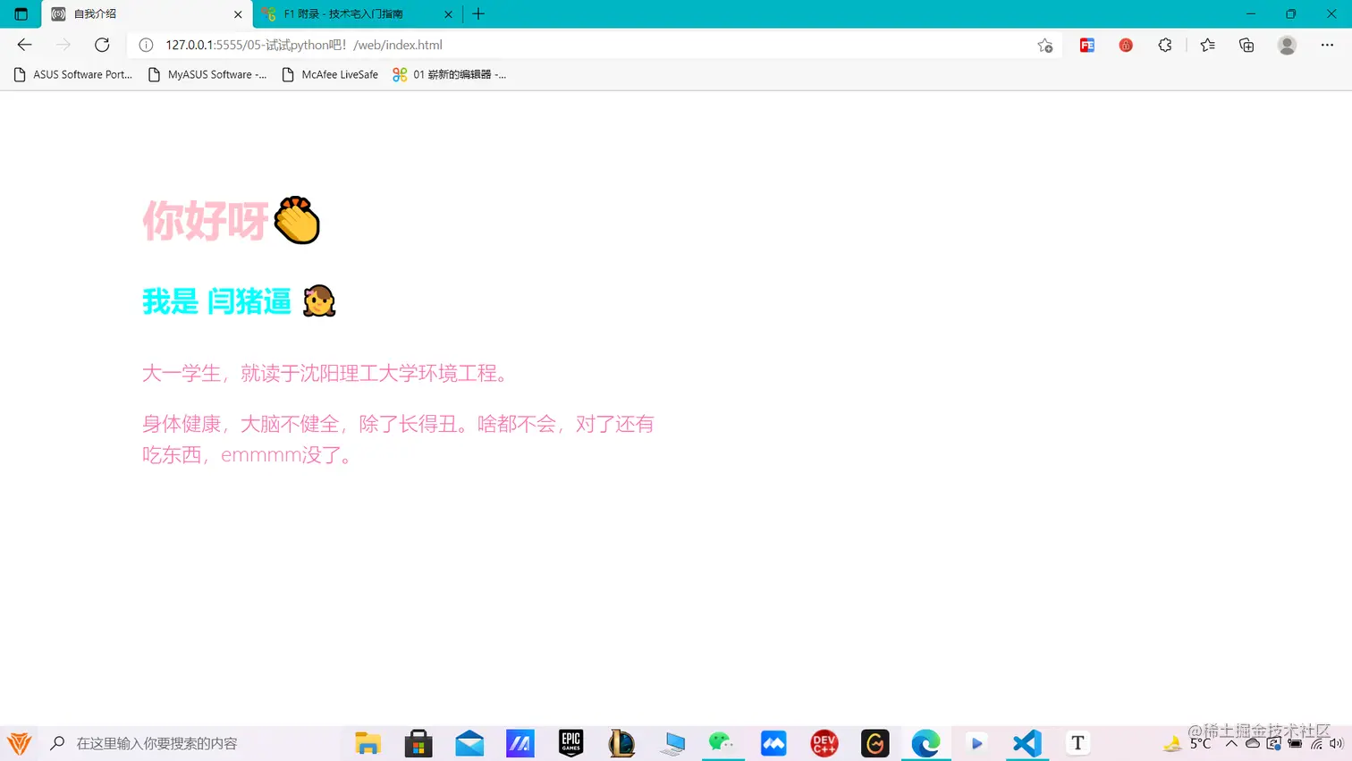Open Visual Studio Code from the taskbar

[1027, 743]
